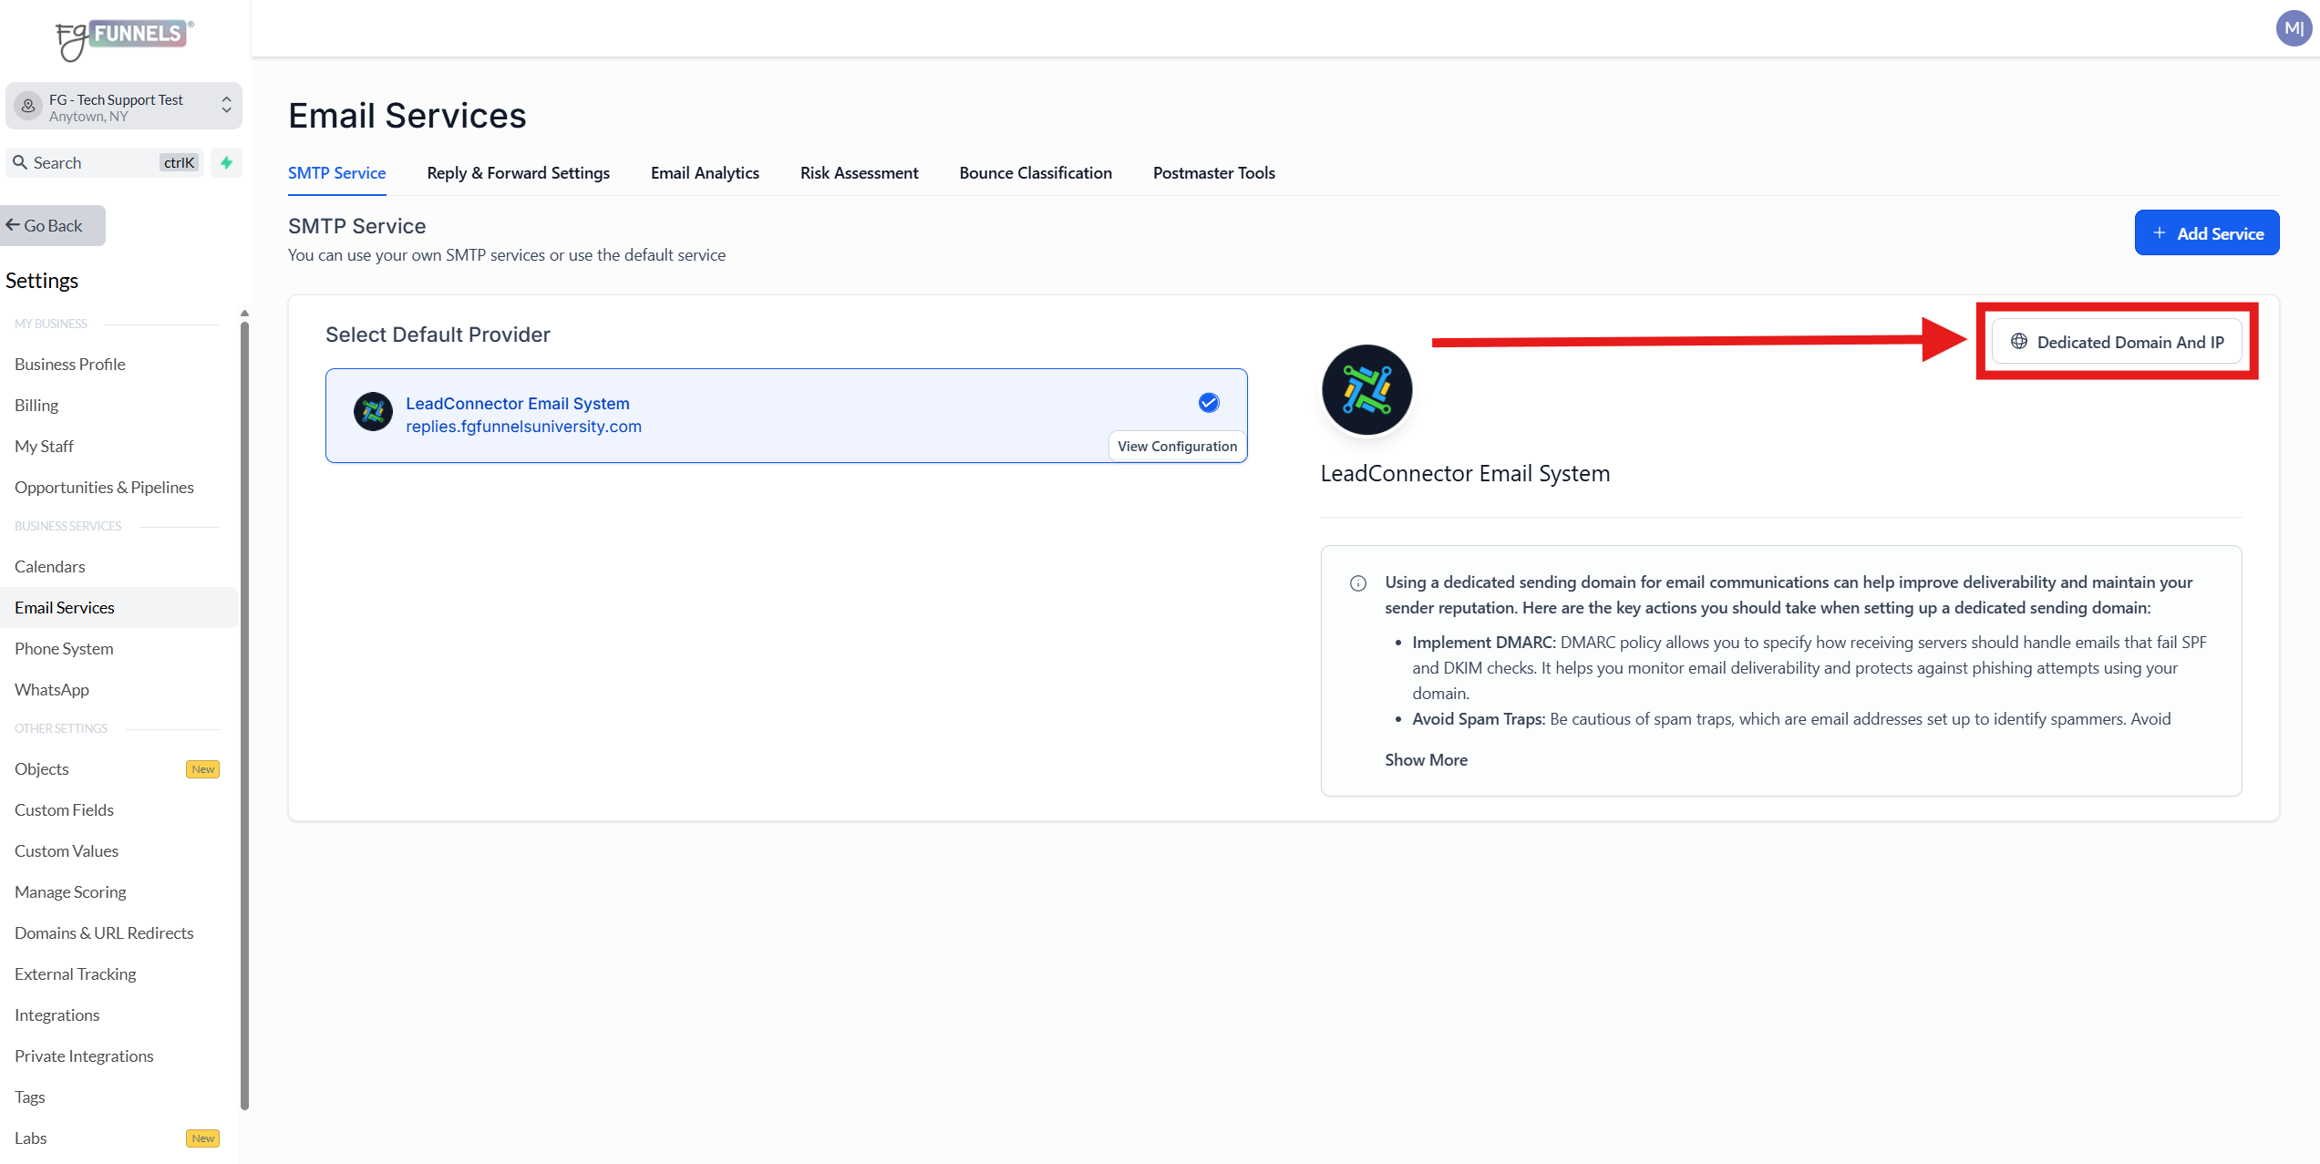Screen dimensions: 2320x1164
Task: Click the Go Back arrow button
Action: pos(52,225)
